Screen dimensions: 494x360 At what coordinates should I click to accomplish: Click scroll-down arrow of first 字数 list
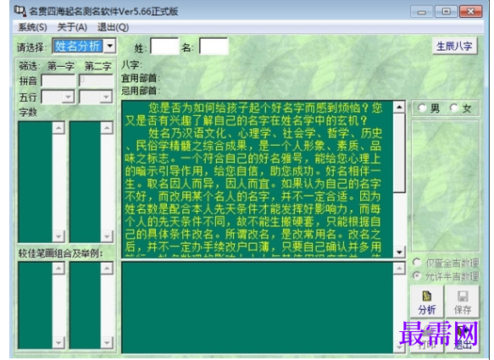58,236
